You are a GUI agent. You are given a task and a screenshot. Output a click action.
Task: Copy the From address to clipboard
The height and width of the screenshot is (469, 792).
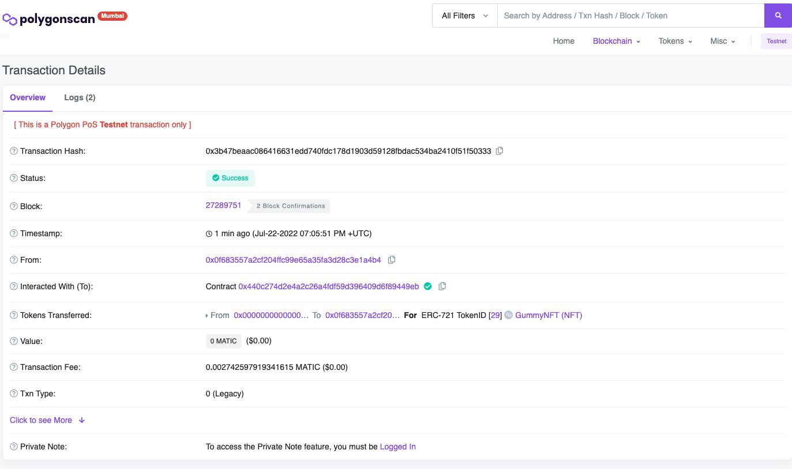(391, 260)
